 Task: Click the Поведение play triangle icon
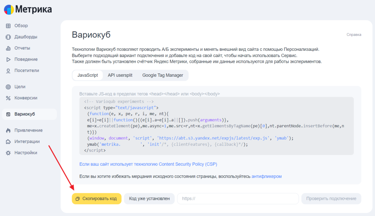pyautogui.click(x=8, y=60)
